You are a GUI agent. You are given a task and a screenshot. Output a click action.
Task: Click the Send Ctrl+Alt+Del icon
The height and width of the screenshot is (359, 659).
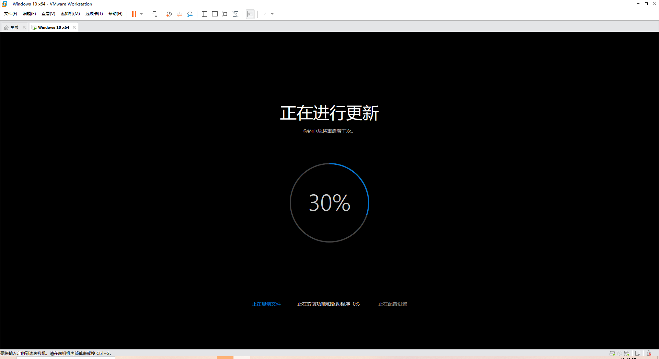tap(154, 14)
